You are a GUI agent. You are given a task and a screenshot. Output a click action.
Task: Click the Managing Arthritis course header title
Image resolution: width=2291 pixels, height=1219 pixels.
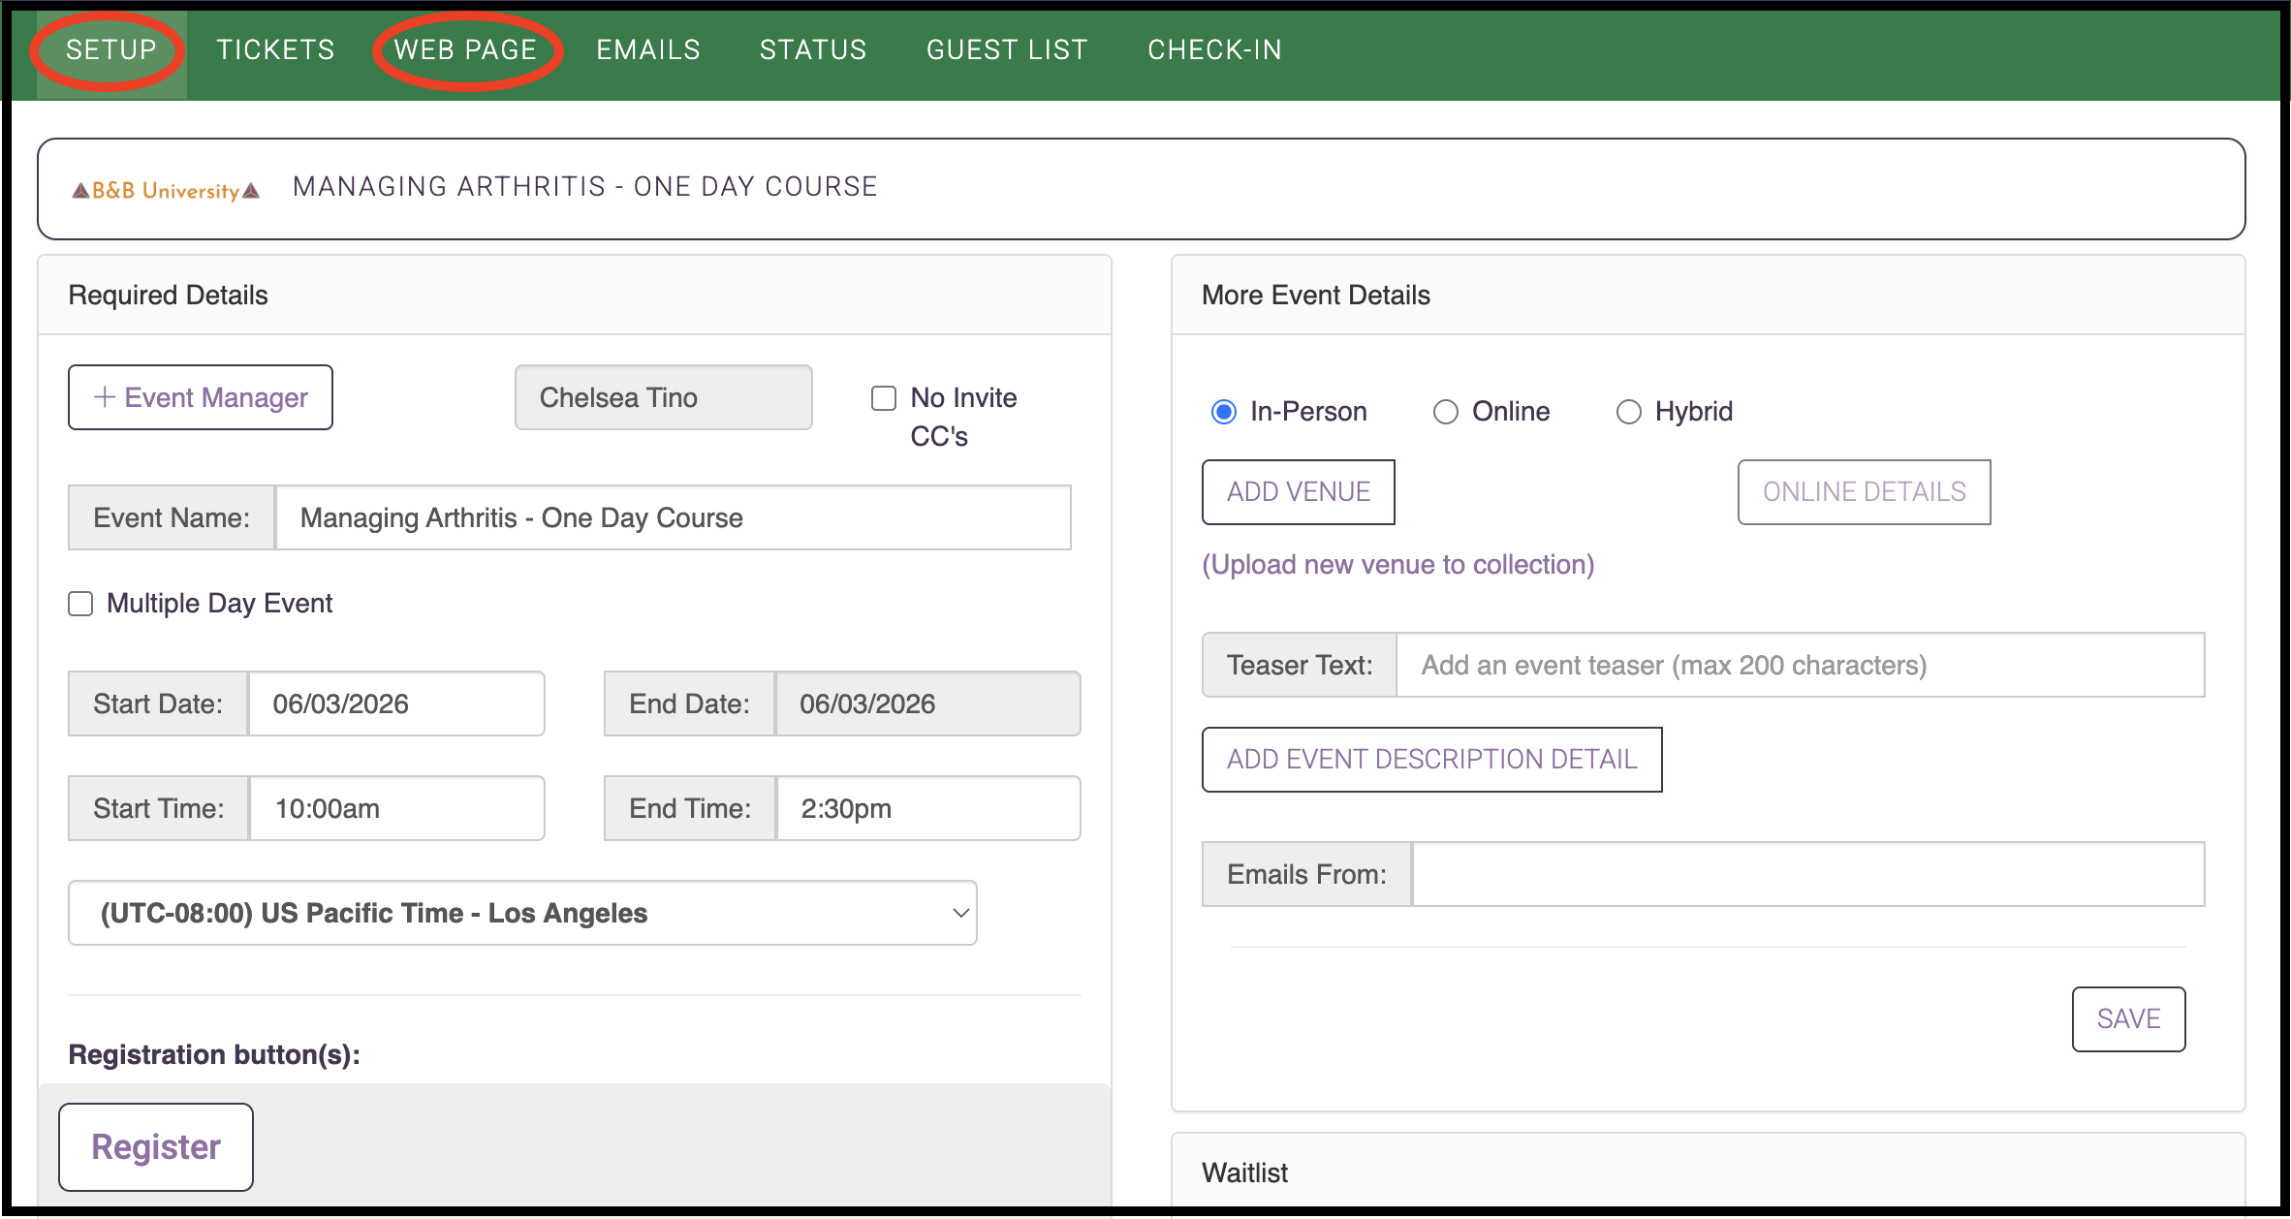tap(585, 186)
